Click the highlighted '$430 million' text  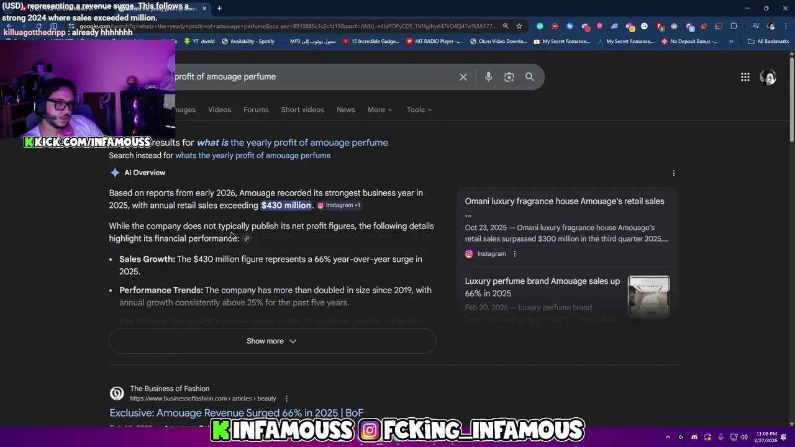pyautogui.click(x=286, y=205)
